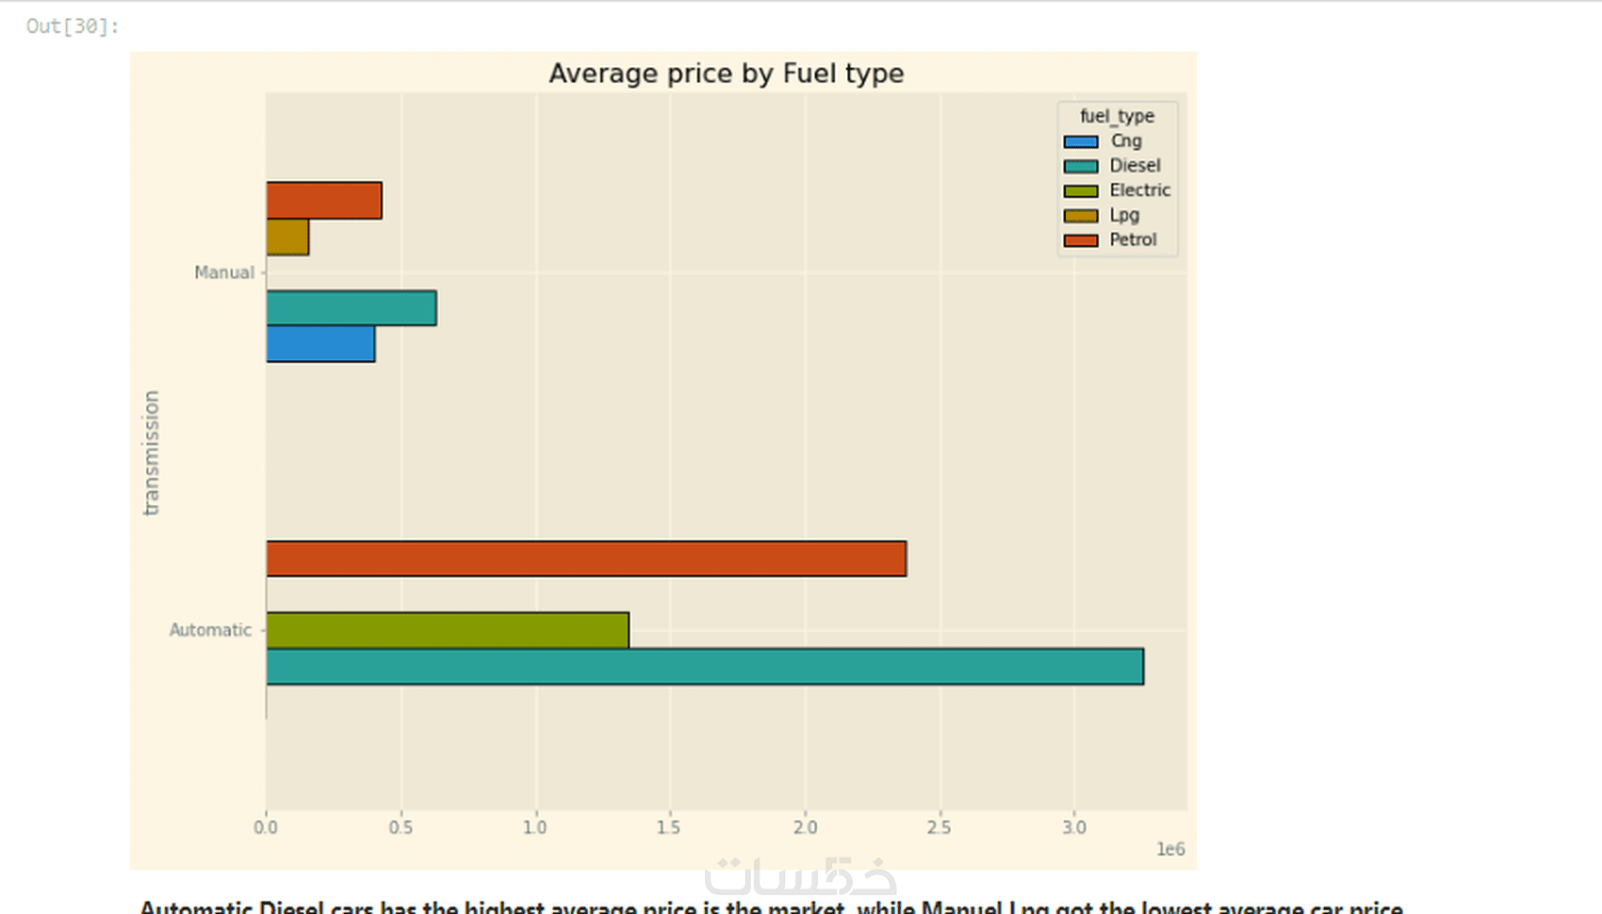Click the 'transmission' y-axis label
1602x914 pixels.
(x=151, y=452)
